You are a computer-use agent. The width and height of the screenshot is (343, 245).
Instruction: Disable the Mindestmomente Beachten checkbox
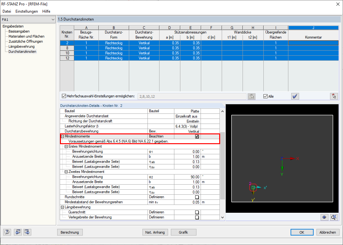point(197,136)
